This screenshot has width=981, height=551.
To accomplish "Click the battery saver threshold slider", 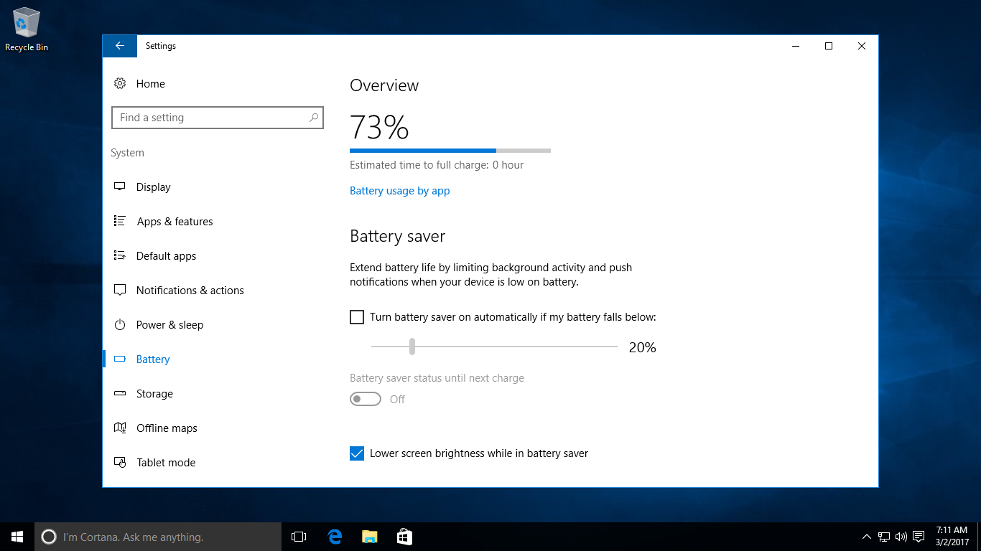I will [494, 347].
